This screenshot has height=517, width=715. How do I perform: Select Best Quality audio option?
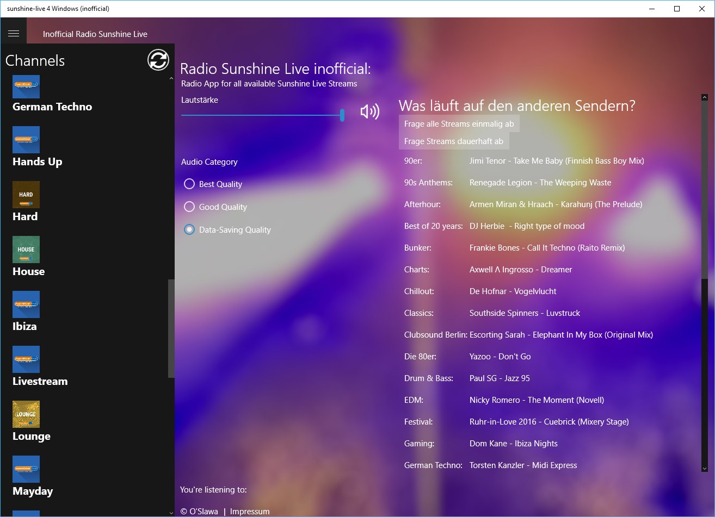click(213, 184)
